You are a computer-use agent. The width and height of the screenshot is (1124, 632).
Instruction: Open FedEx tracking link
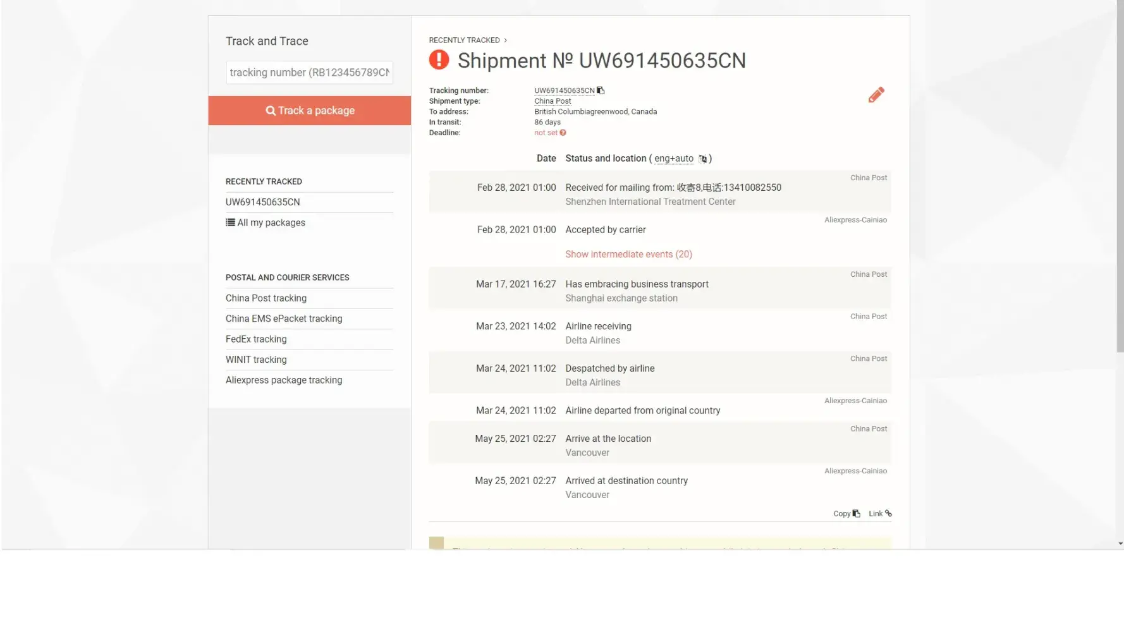click(255, 339)
